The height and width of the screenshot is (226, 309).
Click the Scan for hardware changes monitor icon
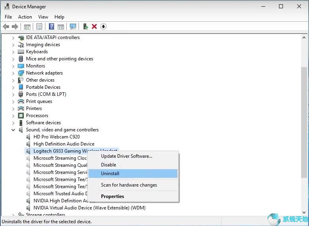pos(73,26)
